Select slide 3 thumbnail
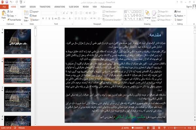The image size is (196, 130). (18, 99)
